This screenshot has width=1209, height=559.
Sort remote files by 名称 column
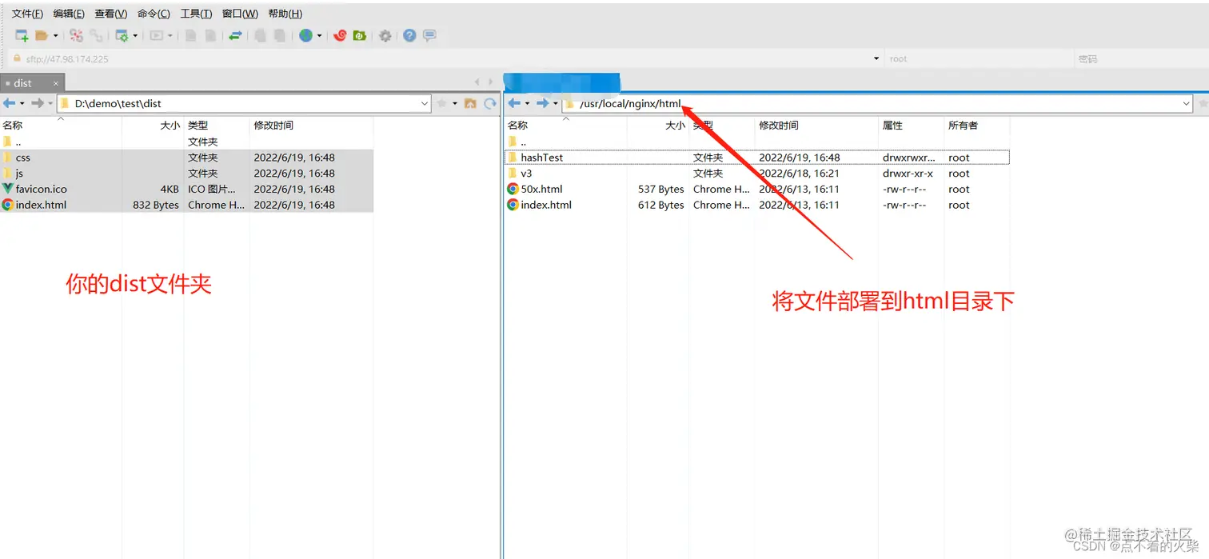pos(565,126)
